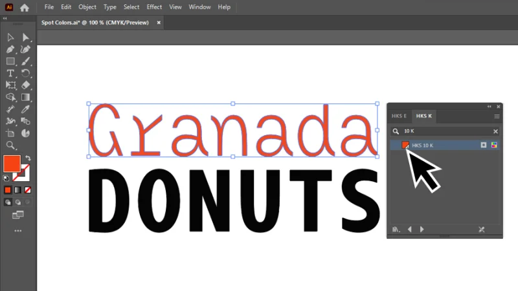Go to the Home screen icon
Viewport: 518px width, 291px height.
click(25, 7)
